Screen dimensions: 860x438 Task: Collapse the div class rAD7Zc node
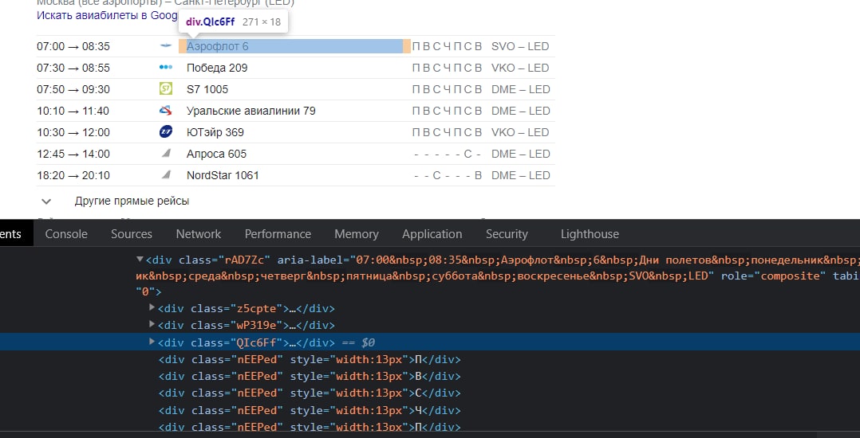pos(140,259)
